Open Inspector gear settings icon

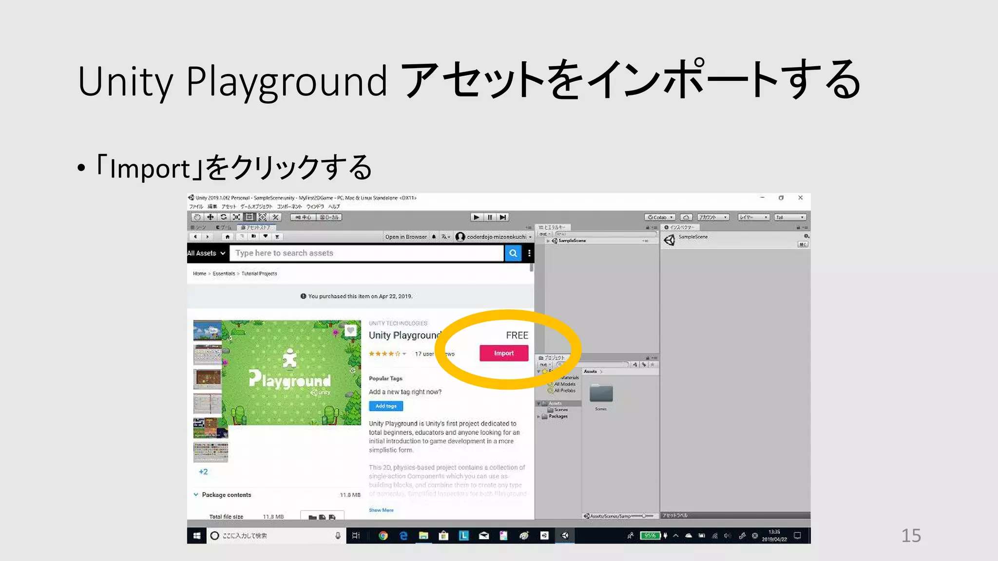(x=806, y=236)
